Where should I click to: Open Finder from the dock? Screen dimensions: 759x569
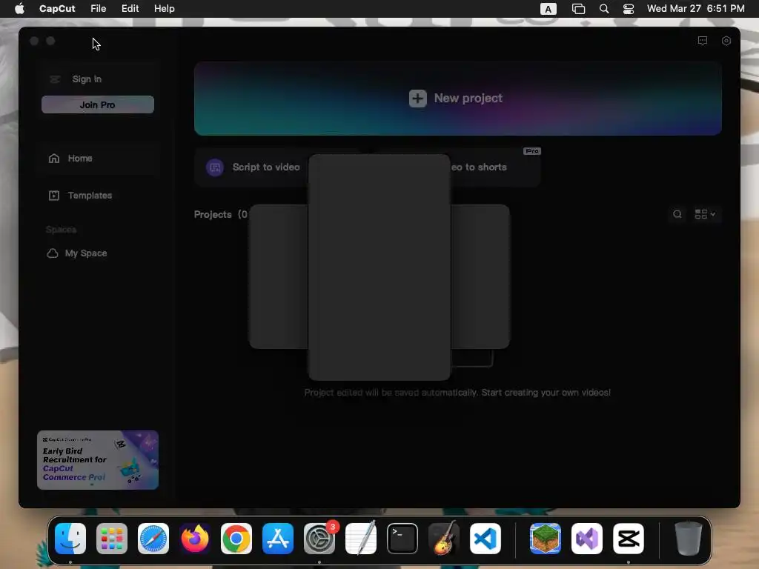coord(70,539)
